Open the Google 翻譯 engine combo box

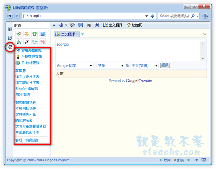(75, 66)
